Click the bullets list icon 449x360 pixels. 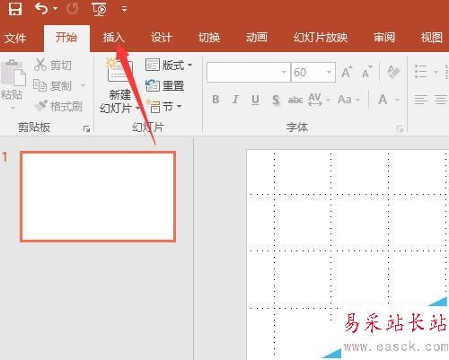pyautogui.click(x=420, y=72)
